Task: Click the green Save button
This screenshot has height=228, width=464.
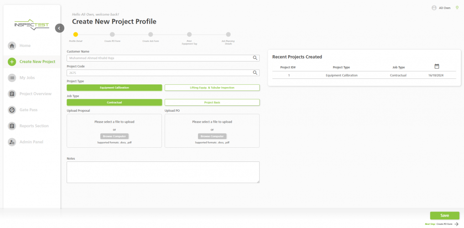Action: [444, 216]
